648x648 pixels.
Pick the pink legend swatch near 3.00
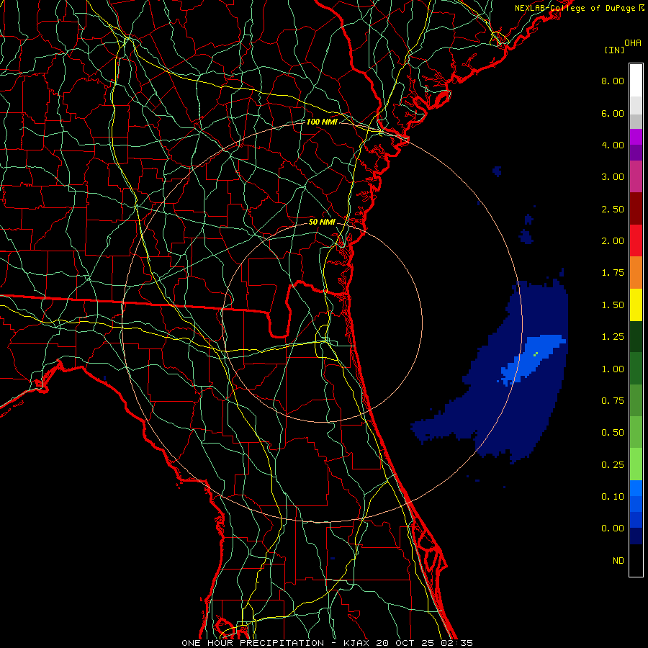pos(636,176)
